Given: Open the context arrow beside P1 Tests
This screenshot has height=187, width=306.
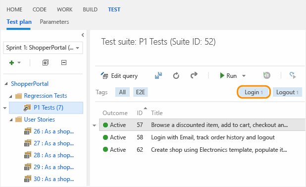Looking at the screenshot, I should pos(5,108).
